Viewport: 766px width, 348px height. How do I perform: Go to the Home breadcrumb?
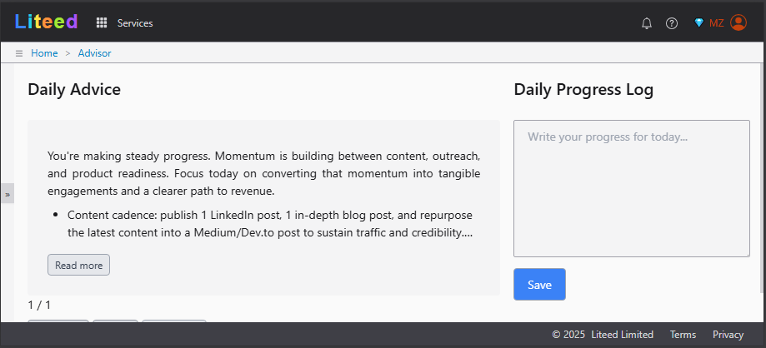tap(44, 53)
